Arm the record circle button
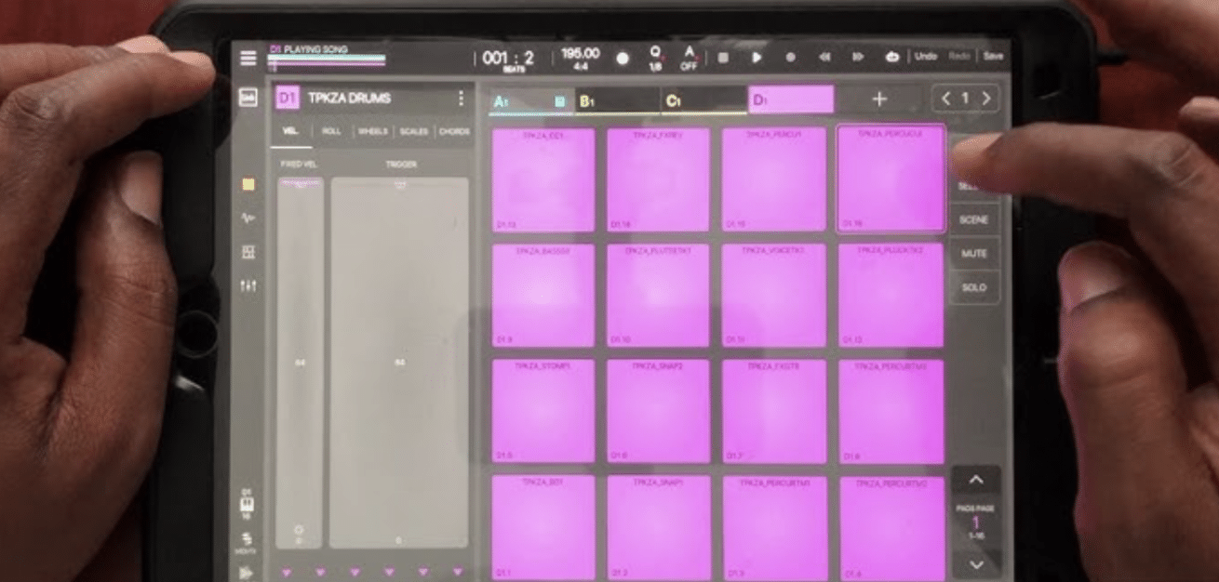 pos(790,57)
